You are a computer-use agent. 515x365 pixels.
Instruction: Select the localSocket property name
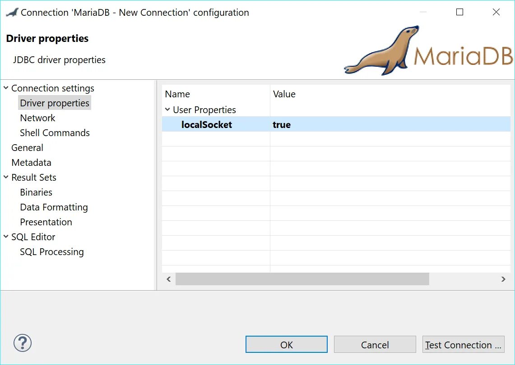click(207, 125)
